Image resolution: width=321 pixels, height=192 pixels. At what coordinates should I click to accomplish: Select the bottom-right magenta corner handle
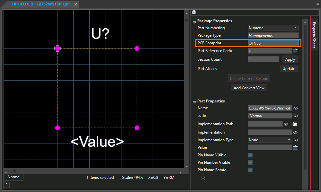pos(137,128)
